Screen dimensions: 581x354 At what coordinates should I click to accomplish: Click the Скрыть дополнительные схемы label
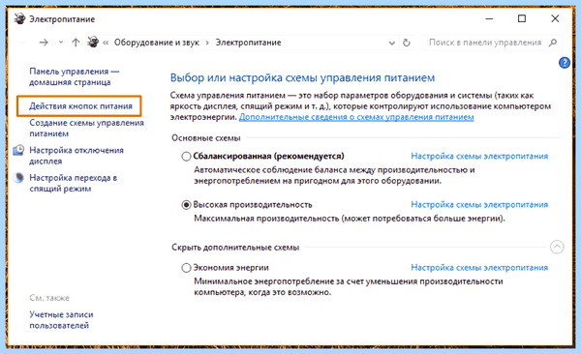[235, 248]
